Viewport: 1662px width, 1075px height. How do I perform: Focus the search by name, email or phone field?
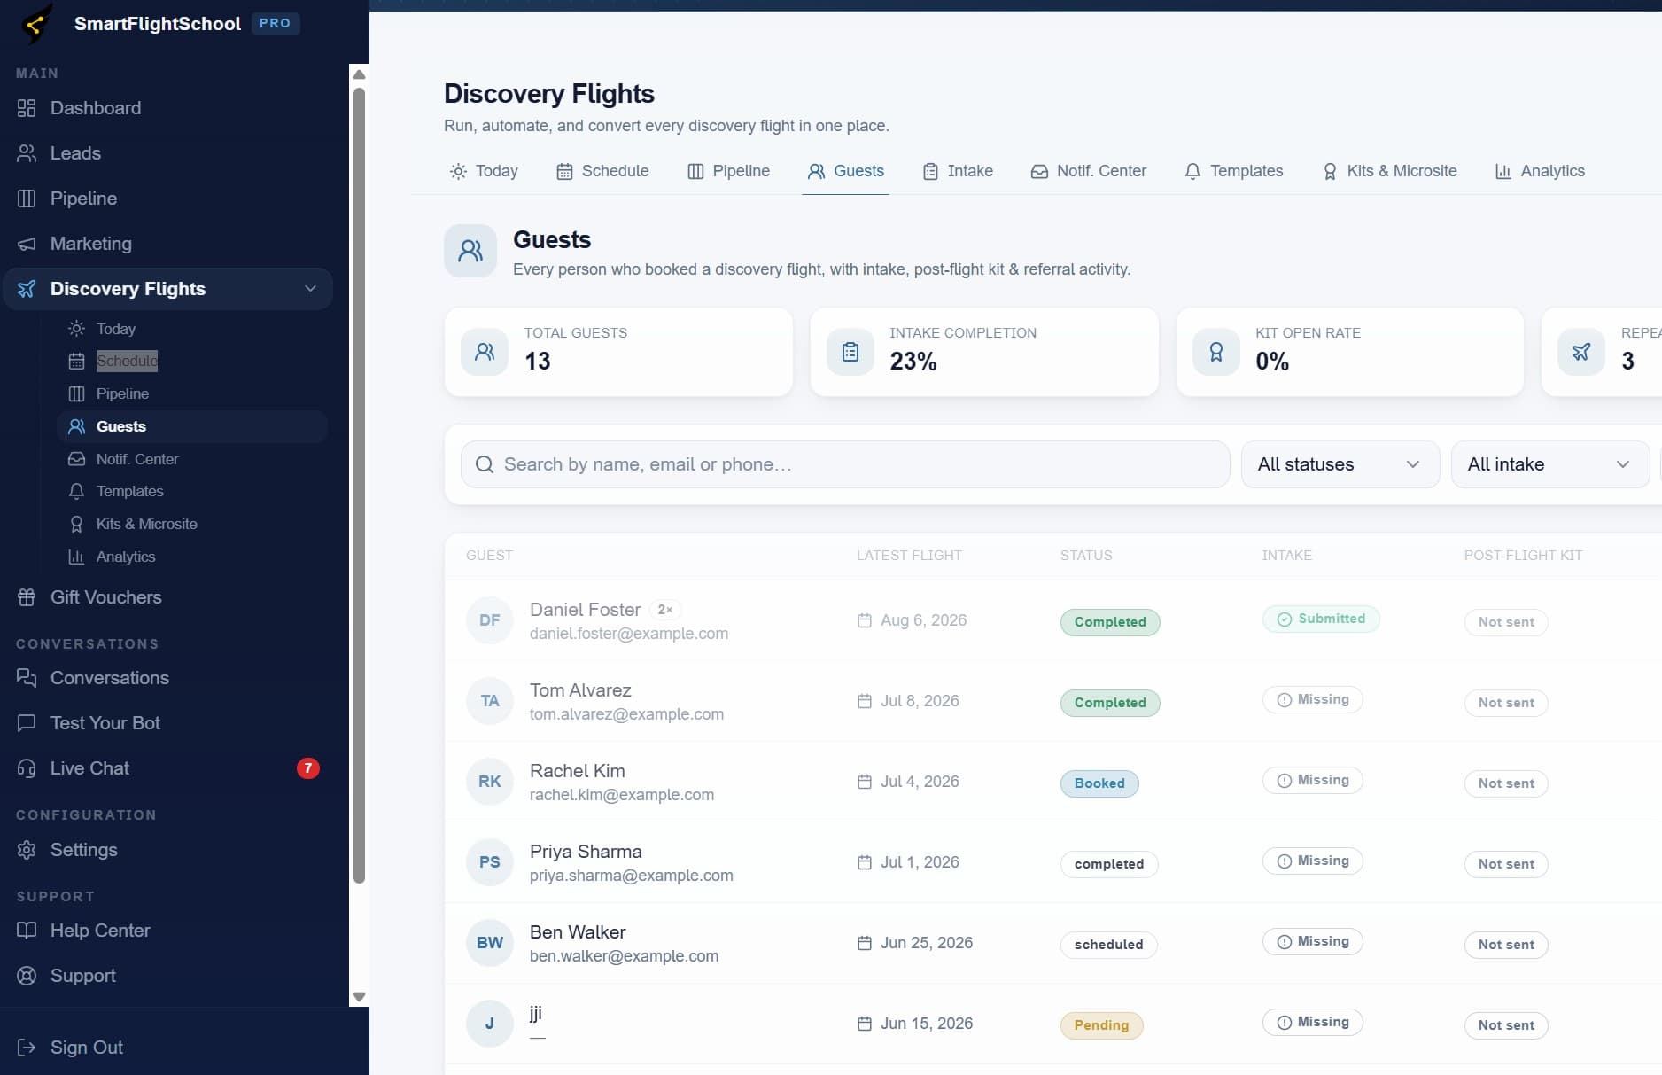(845, 464)
